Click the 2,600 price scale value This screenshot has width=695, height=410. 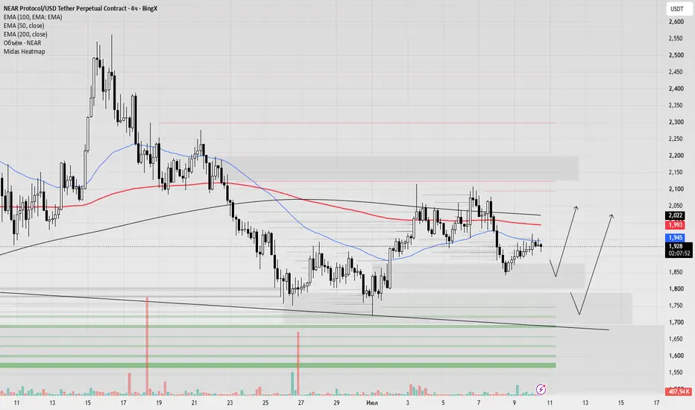coord(676,22)
